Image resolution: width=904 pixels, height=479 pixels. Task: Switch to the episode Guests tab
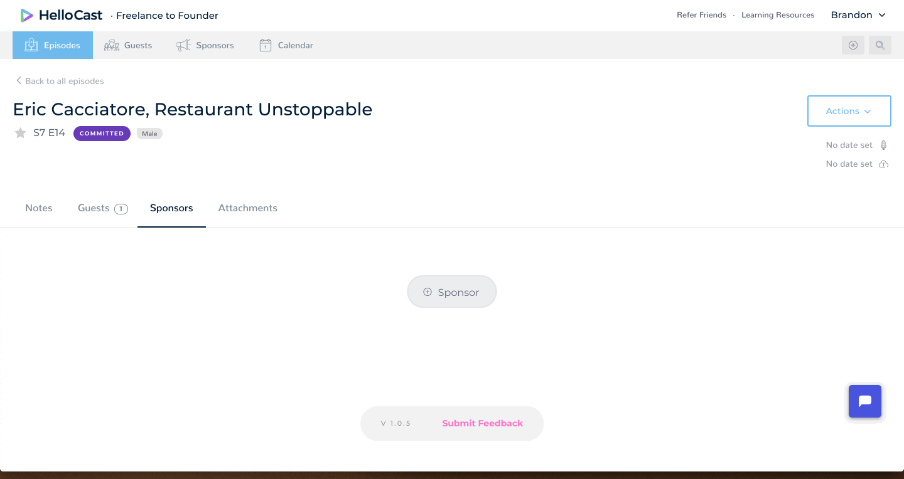coord(103,208)
